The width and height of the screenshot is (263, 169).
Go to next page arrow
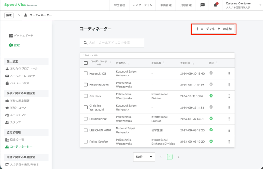tap(179, 157)
